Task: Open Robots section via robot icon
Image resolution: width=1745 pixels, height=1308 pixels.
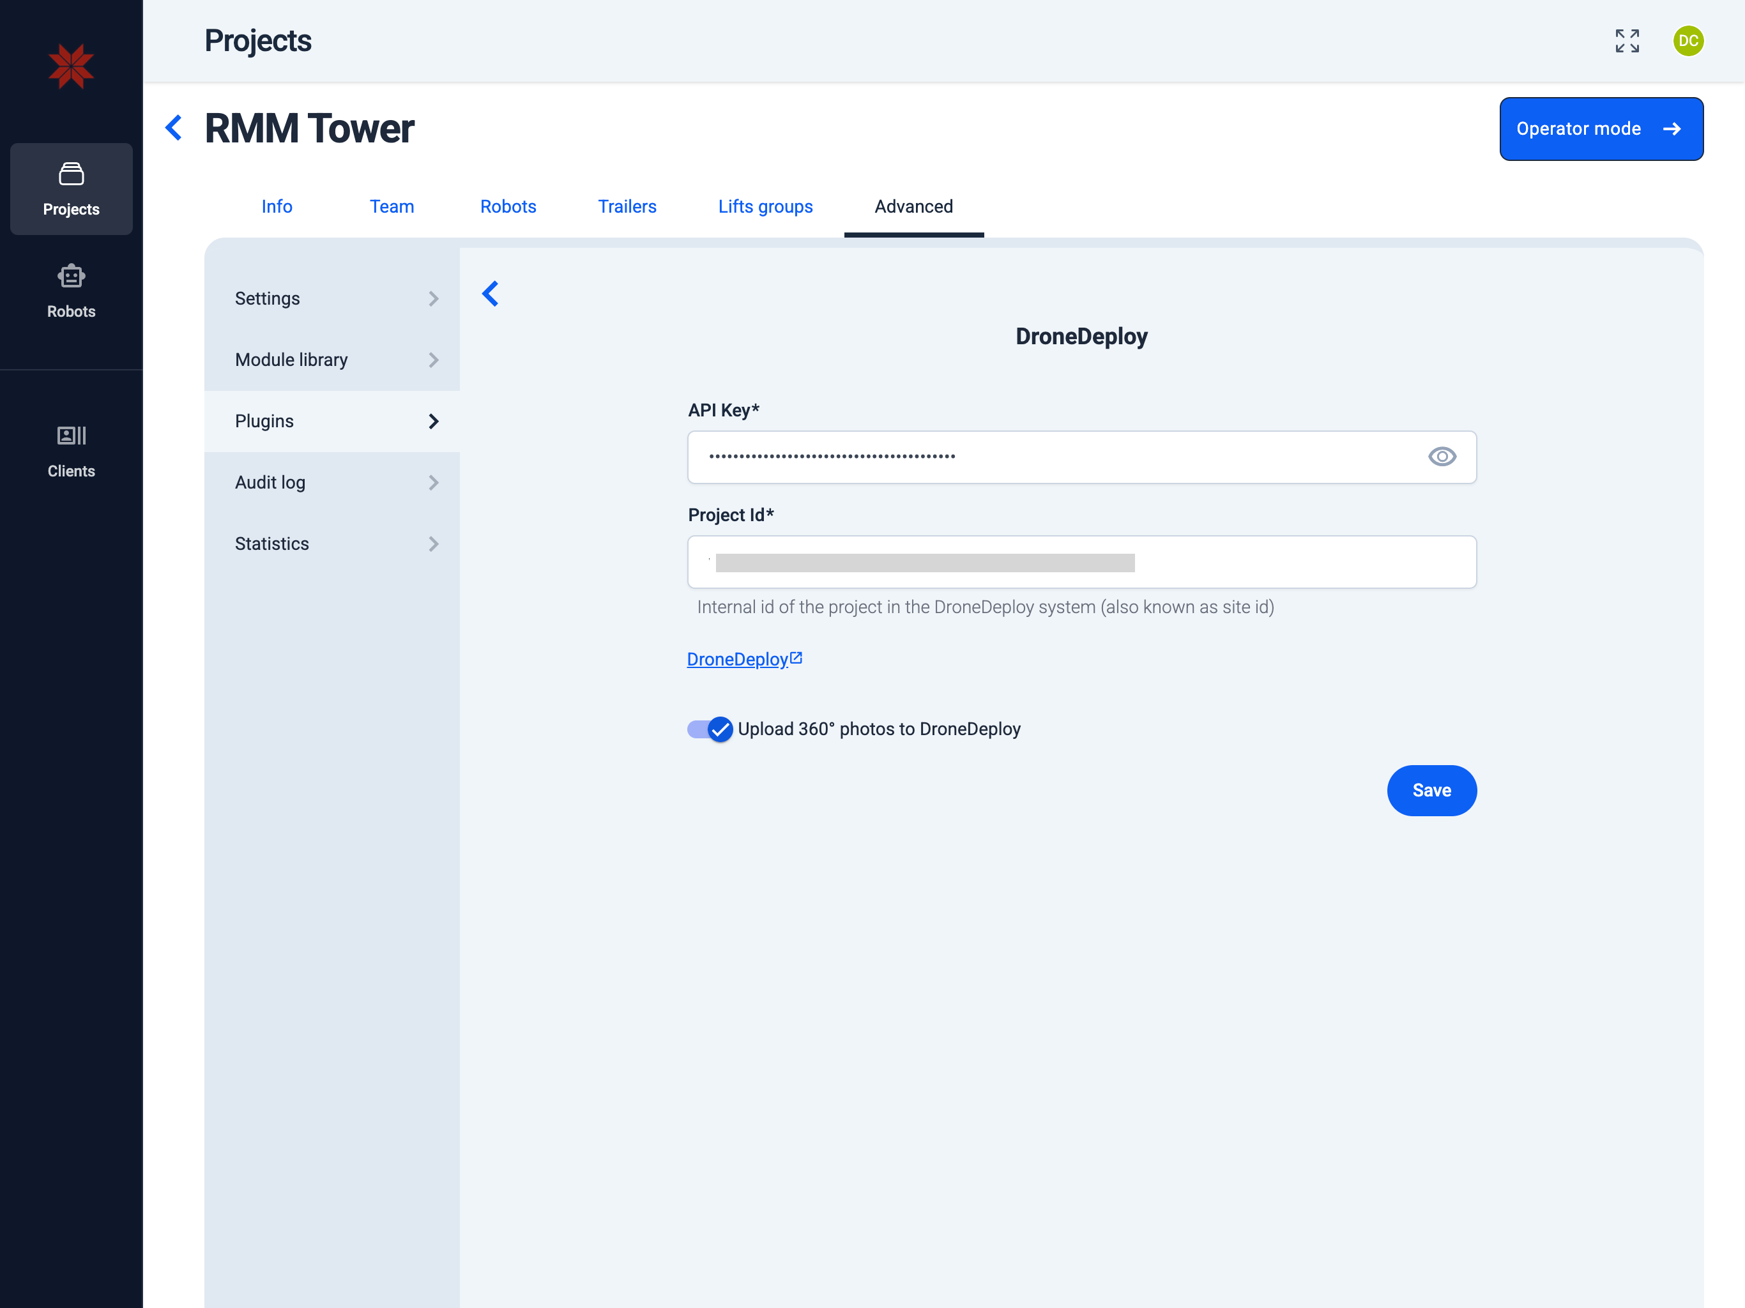Action: point(71,291)
